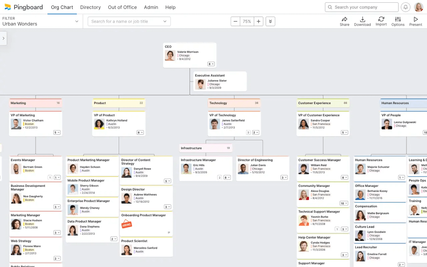Expand Customer Success Manager's 8 reports

tap(345, 177)
